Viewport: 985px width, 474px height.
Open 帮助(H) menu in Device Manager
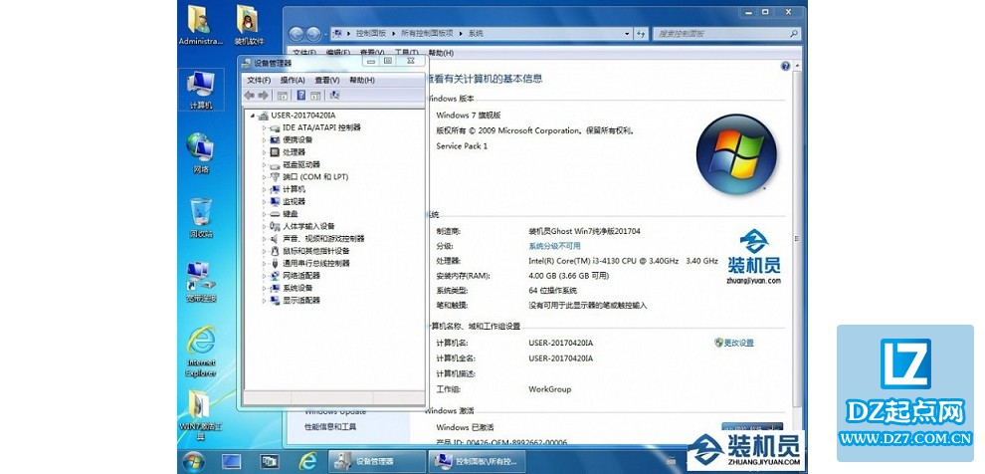click(x=362, y=80)
